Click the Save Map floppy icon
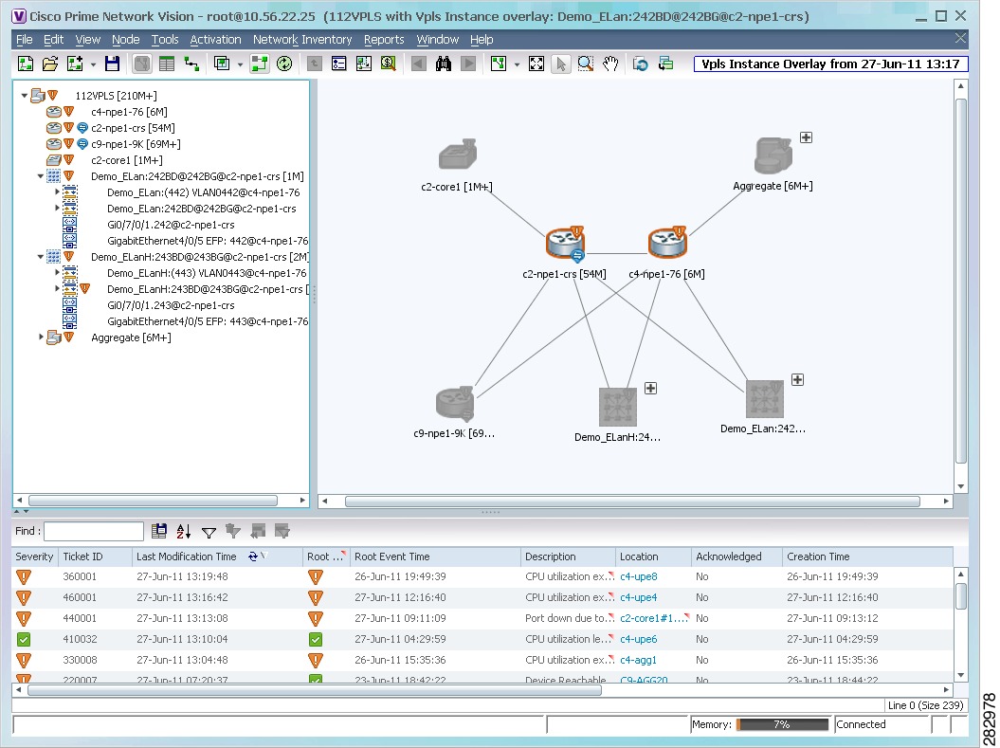Viewport: 1000px width, 748px height. tap(112, 64)
